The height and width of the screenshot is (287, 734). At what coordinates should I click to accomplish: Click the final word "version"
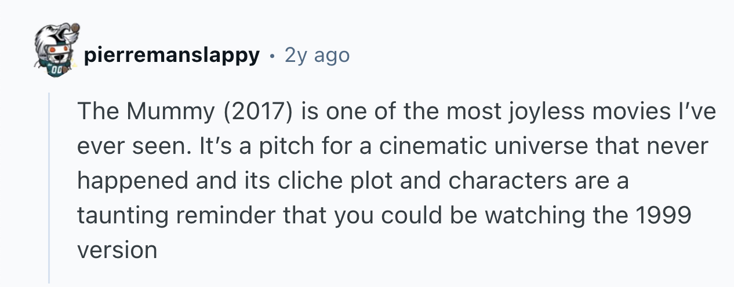pos(117,249)
